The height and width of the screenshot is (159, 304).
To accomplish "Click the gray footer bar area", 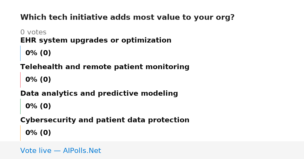I will pyautogui.click(x=152, y=150).
